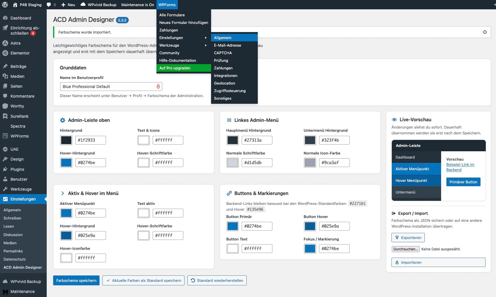Image resolution: width=496 pixels, height=297 pixels.
Task: Open the Button Primär color swatch
Action: 233,226
